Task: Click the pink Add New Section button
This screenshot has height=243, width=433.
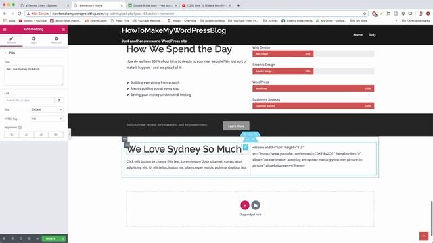Action: point(245,205)
